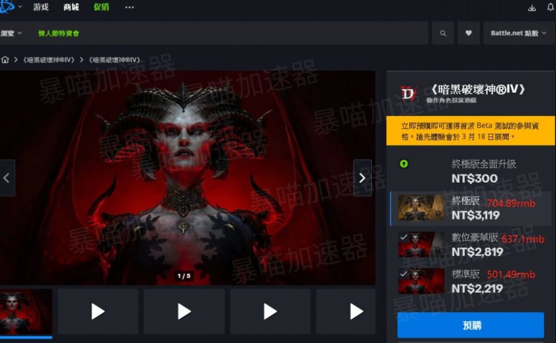The height and width of the screenshot is (343, 556).
Task: Click the green upgrade arrow icon
Action: pyautogui.click(x=404, y=164)
